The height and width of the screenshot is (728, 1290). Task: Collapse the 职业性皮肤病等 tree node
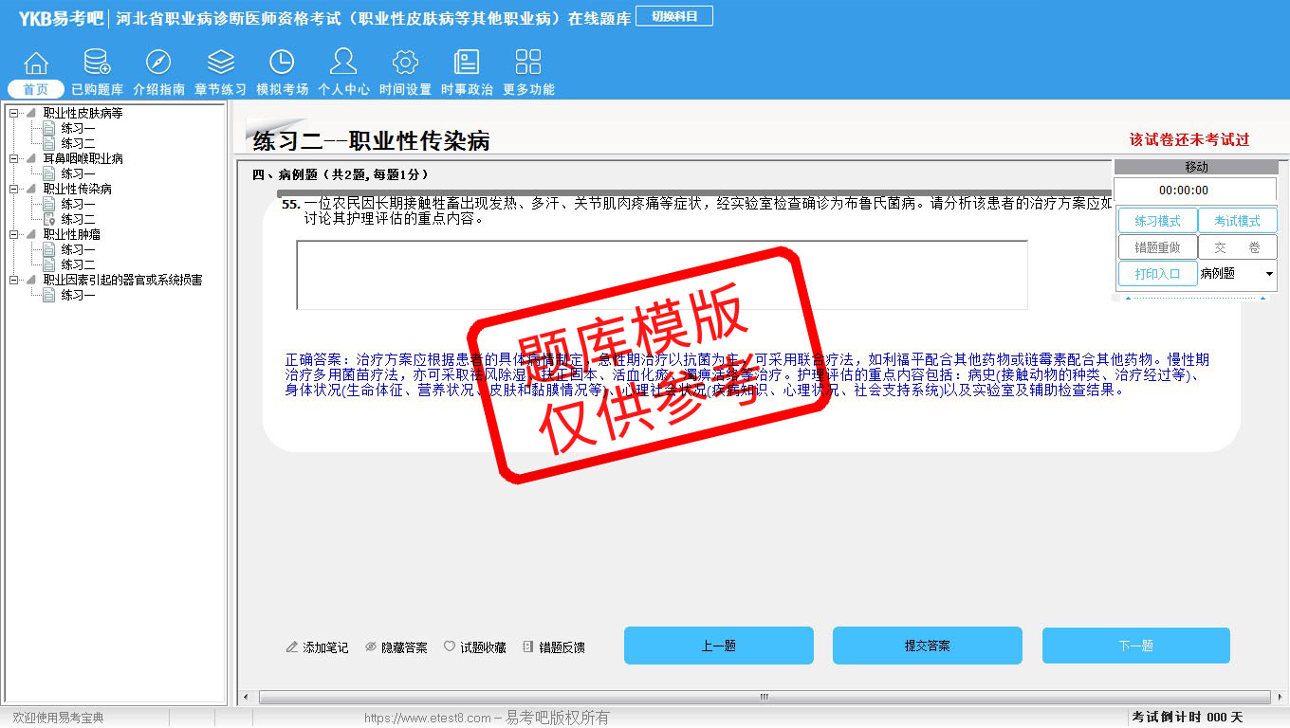[x=14, y=113]
